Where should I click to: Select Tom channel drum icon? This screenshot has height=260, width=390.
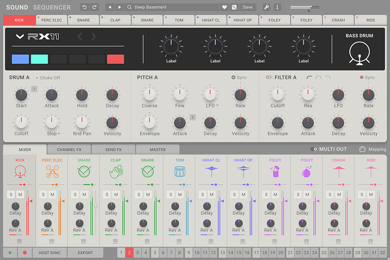click(180, 171)
